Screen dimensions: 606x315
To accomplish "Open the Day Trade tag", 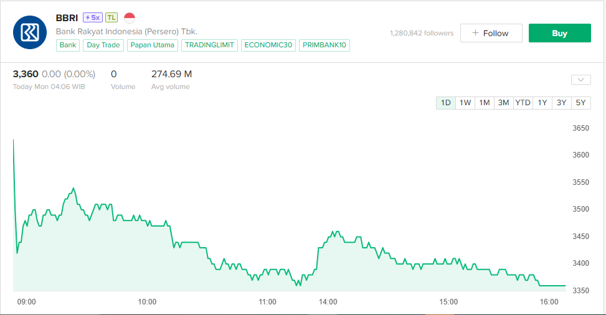I will click(103, 45).
